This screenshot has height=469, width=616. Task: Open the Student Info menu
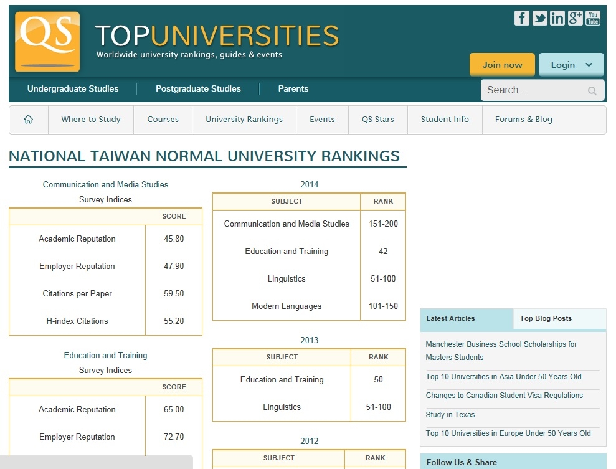[x=445, y=120]
